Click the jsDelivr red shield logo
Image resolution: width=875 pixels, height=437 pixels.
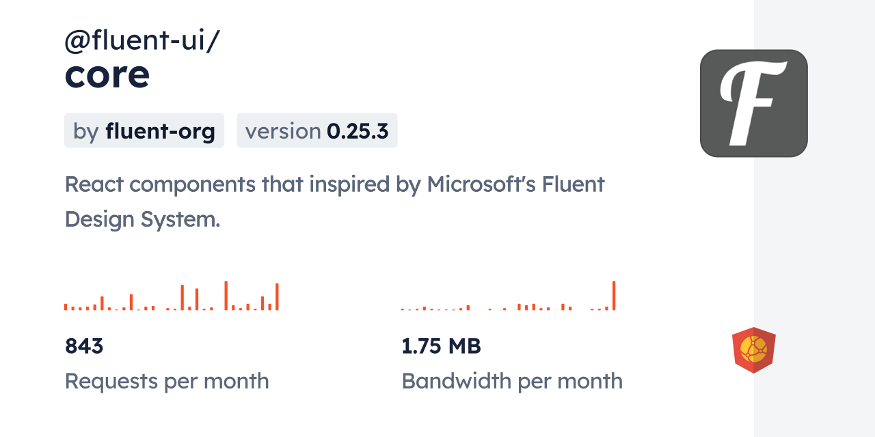click(x=753, y=350)
